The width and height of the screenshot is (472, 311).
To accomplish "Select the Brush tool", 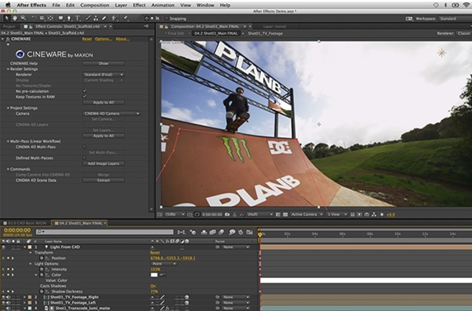I will [88, 18].
